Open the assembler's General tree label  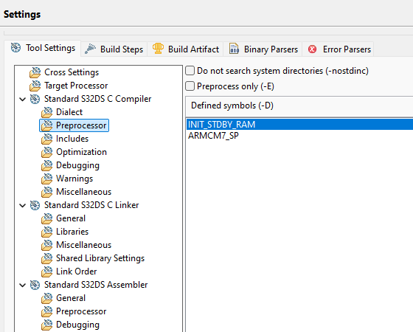pyautogui.click(x=71, y=298)
